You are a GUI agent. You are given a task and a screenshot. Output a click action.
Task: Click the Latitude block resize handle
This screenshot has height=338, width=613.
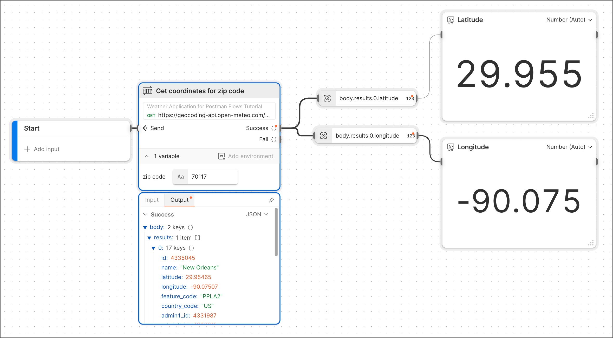[591, 116]
